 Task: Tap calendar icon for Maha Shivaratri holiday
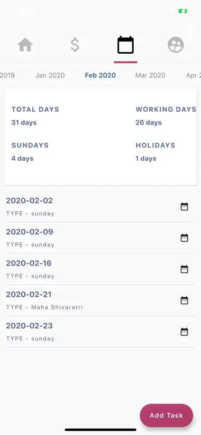(x=184, y=300)
